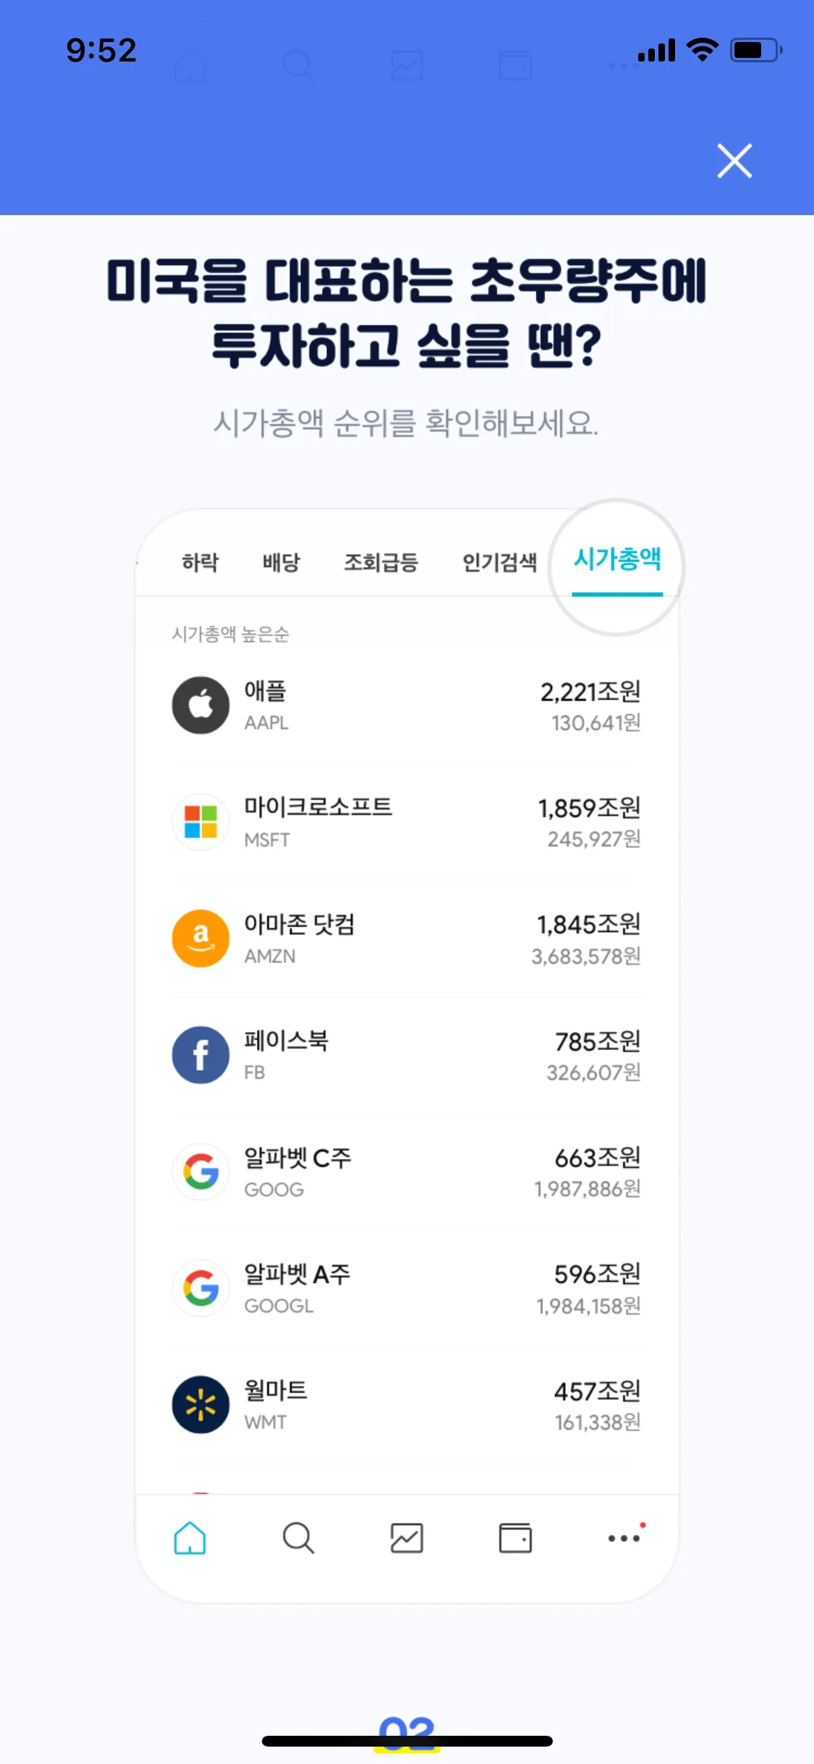Tap the Apple logo icon

[200, 705]
